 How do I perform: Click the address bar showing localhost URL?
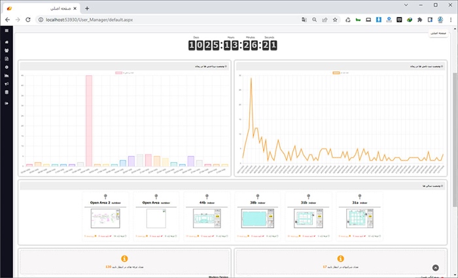[x=164, y=20]
